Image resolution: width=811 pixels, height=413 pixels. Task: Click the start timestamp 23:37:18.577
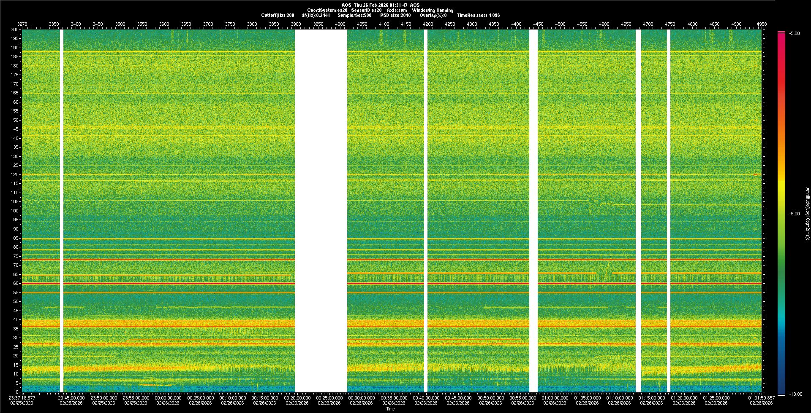pos(23,397)
